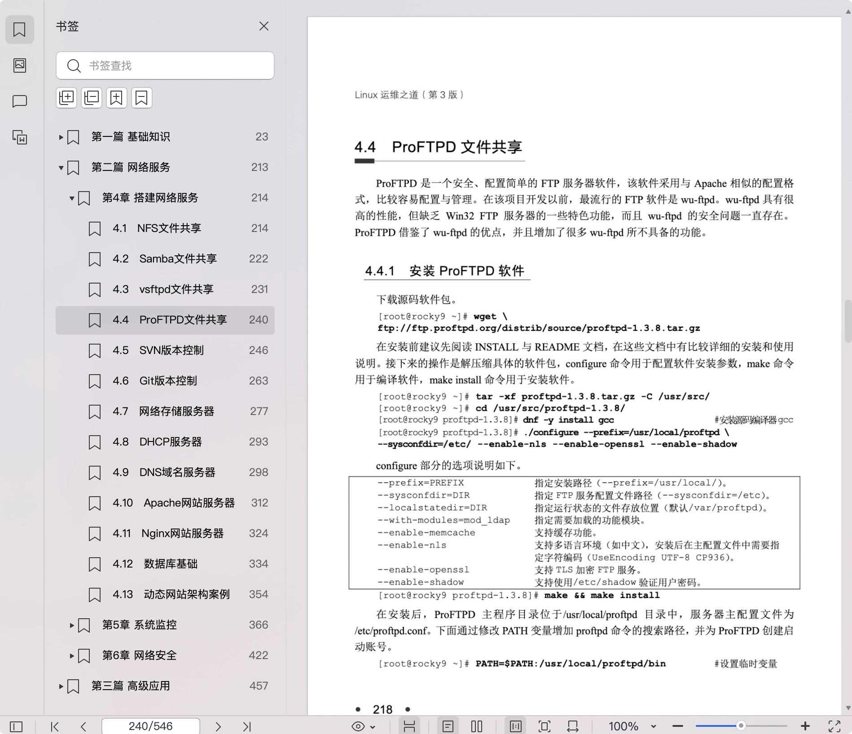Click the zoom in plus button

(805, 726)
